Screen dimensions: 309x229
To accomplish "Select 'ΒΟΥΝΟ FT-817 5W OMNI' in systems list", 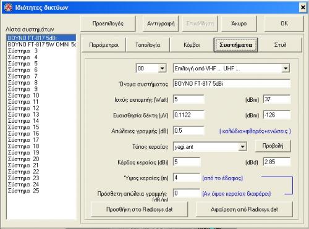I will point(41,44).
